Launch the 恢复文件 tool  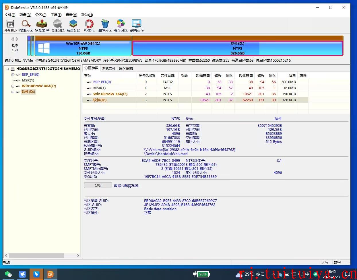pyautogui.click(x=42, y=26)
